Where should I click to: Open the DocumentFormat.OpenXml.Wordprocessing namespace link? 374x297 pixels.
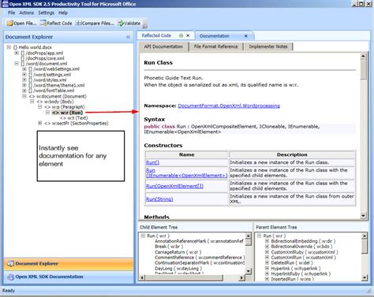(229, 106)
